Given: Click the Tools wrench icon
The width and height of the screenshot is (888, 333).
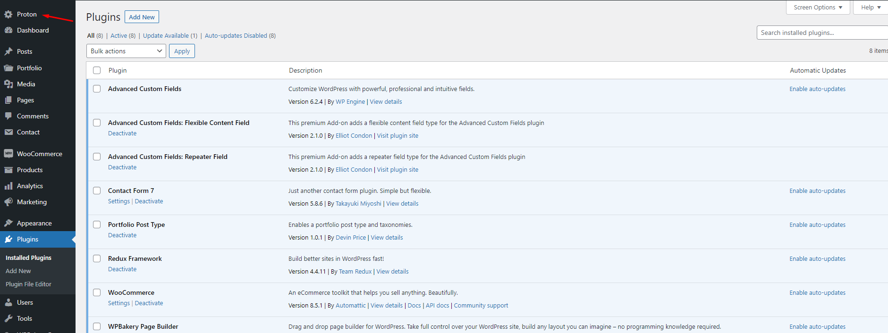Looking at the screenshot, I should pos(8,318).
